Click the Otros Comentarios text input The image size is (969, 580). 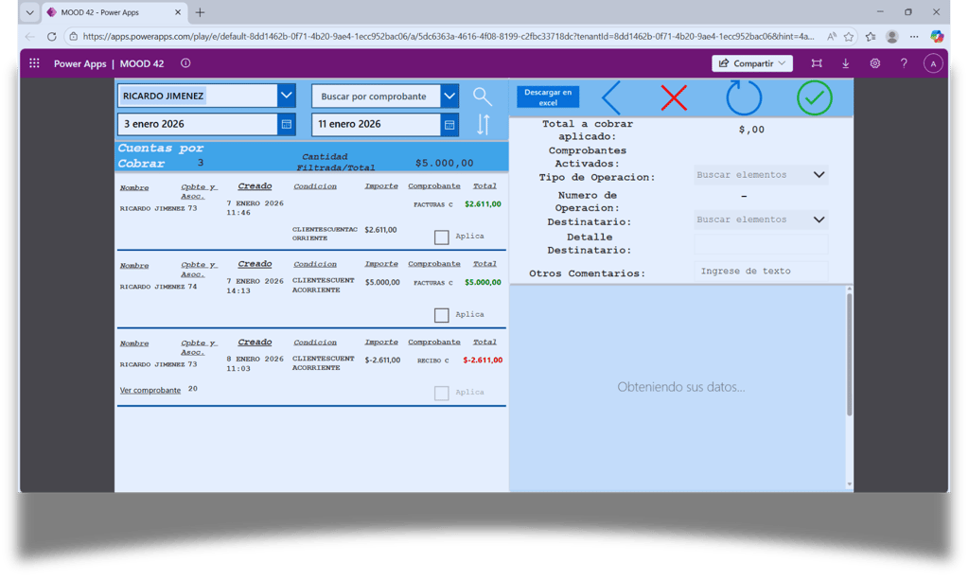click(761, 272)
